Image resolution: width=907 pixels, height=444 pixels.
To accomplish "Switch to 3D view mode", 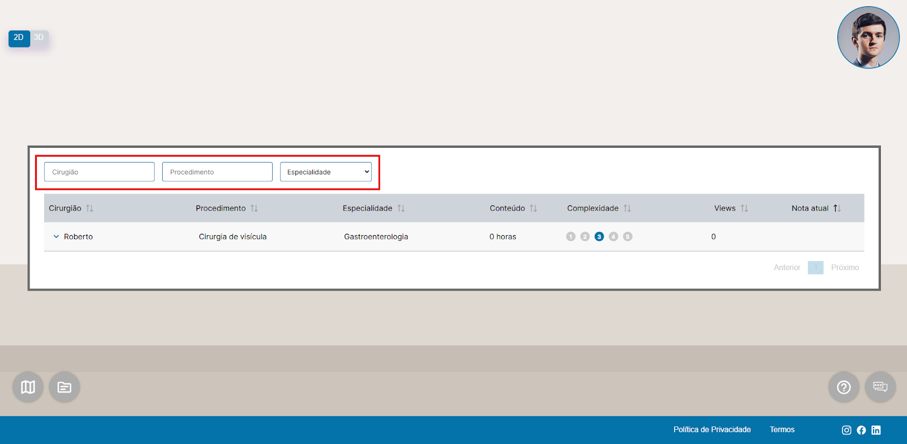I will pos(39,38).
